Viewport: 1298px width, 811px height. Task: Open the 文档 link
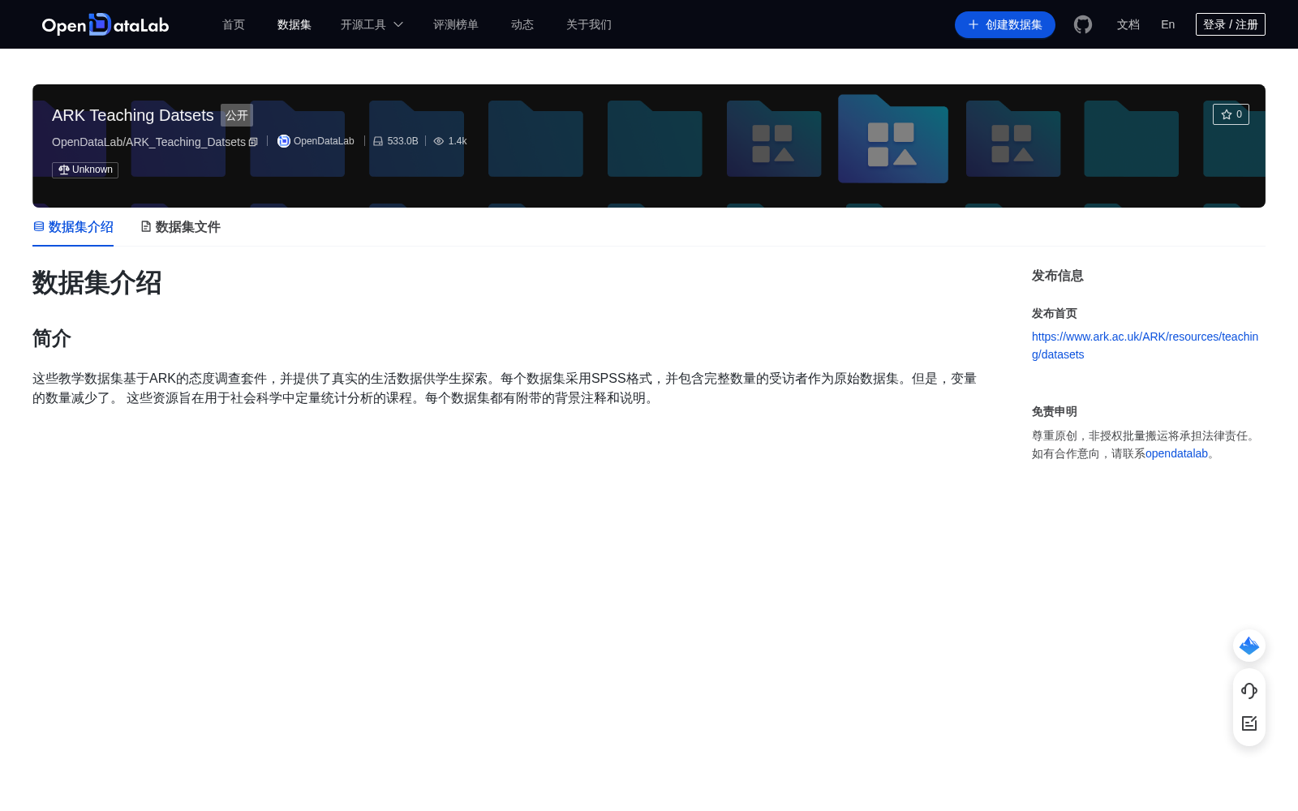(x=1128, y=24)
